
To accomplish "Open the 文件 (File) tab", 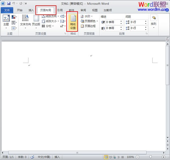I will click(7, 10).
